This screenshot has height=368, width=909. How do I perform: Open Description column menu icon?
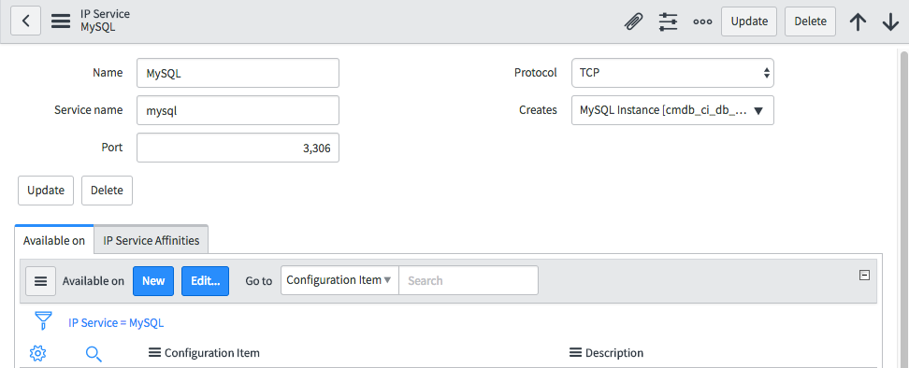click(x=575, y=352)
